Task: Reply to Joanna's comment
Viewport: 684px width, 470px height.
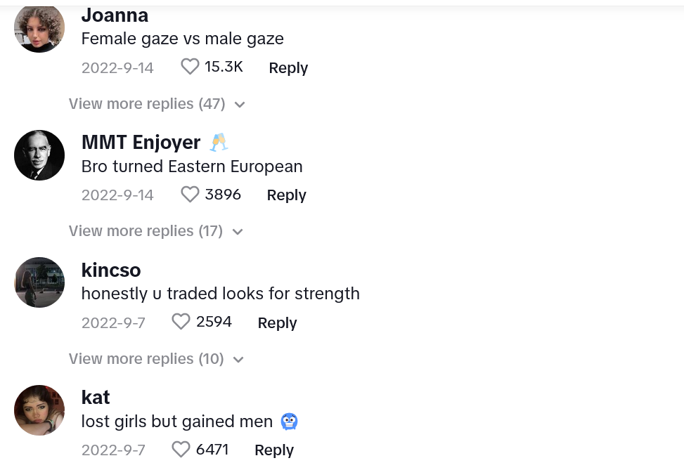Action: [x=288, y=67]
